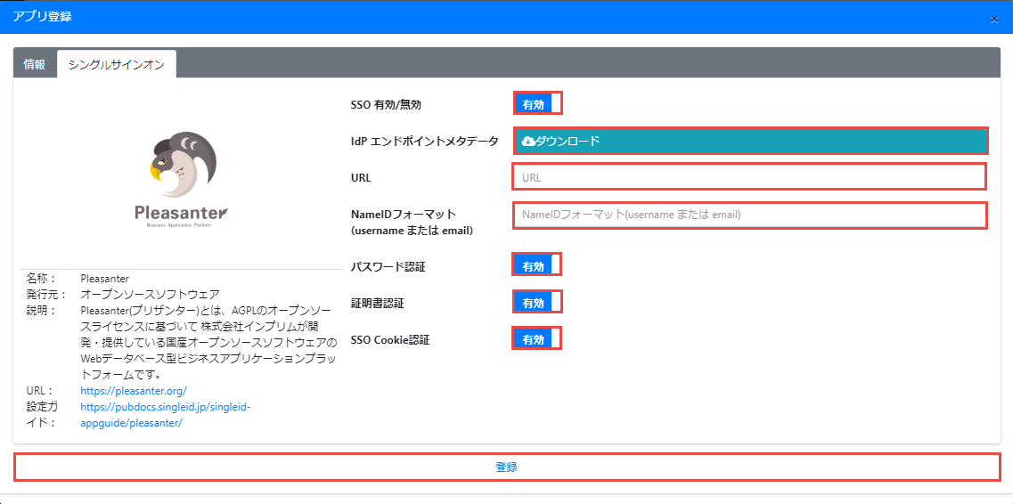The width and height of the screenshot is (1013, 504).
Task: Select the シングルサインオン tab
Action: click(117, 64)
